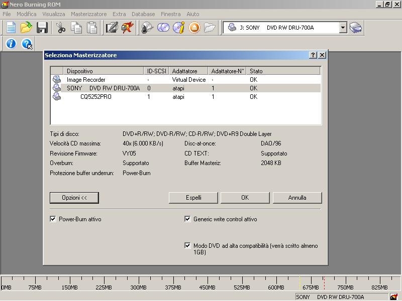Click the Annulla button
This screenshot has width=402, height=301.
pos(297,198)
